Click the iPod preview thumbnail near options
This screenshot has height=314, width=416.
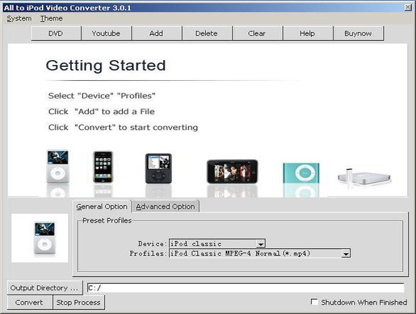[x=40, y=238]
